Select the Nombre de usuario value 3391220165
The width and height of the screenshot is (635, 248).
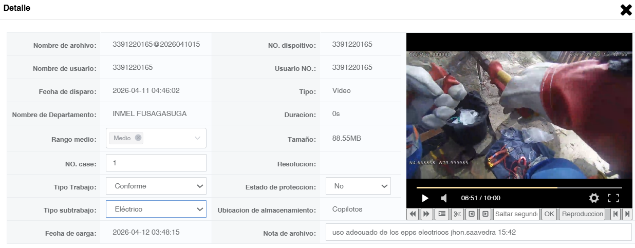tap(133, 67)
